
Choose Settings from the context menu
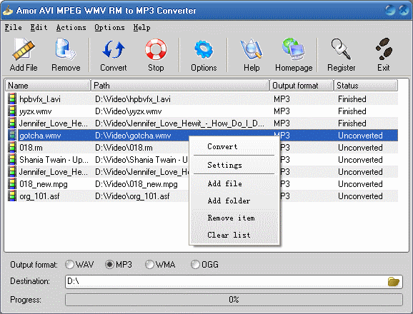click(224, 165)
